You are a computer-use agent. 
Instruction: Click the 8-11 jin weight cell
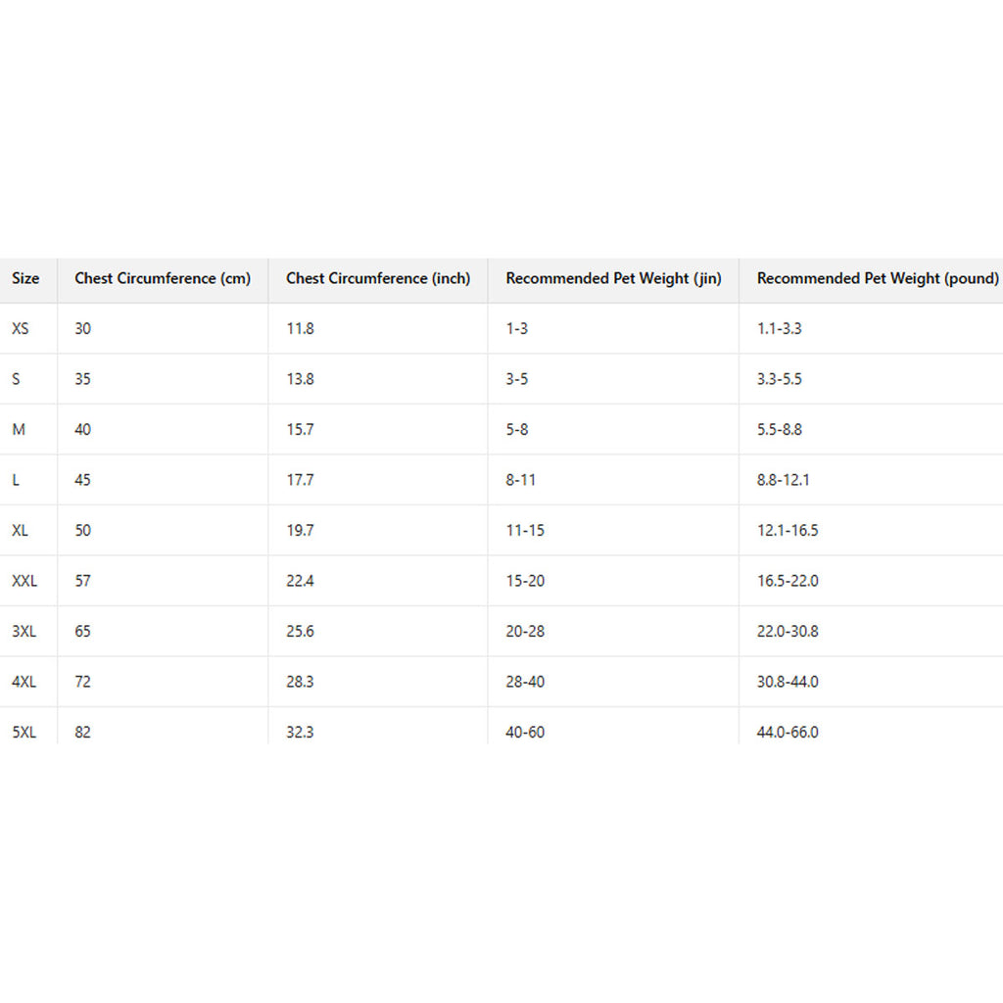click(521, 480)
